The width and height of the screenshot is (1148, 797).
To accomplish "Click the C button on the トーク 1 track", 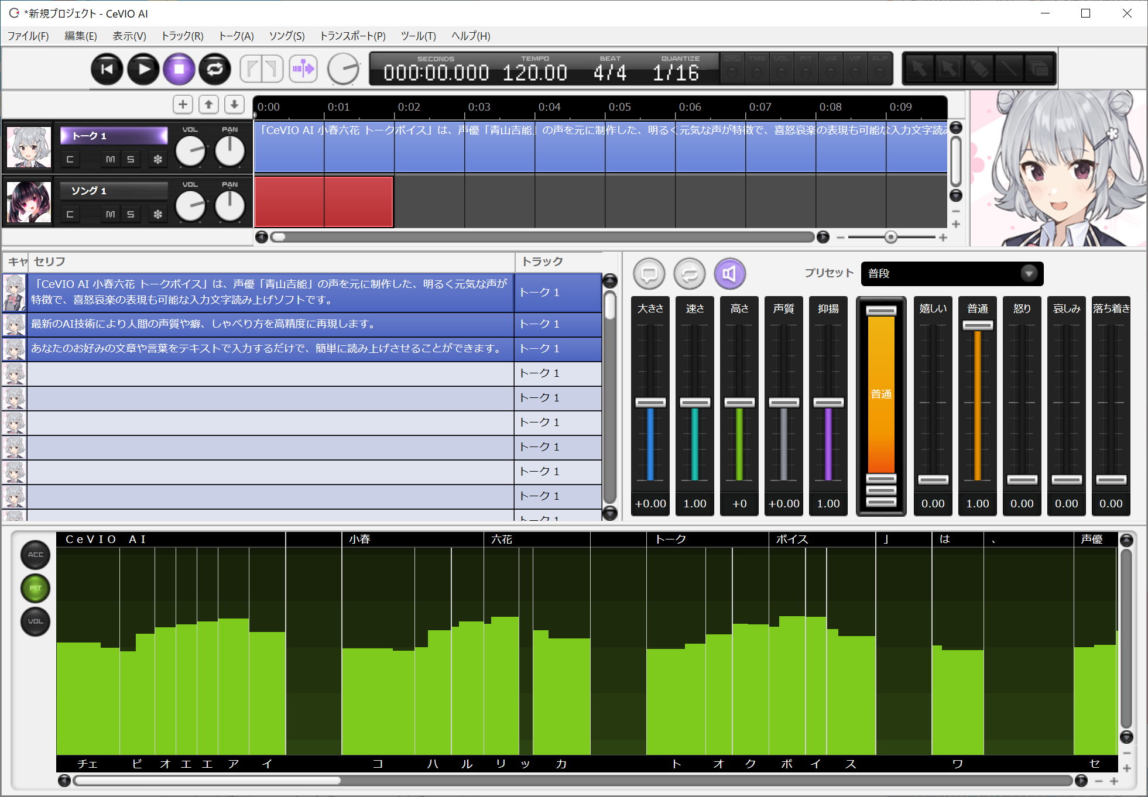I will point(70,159).
